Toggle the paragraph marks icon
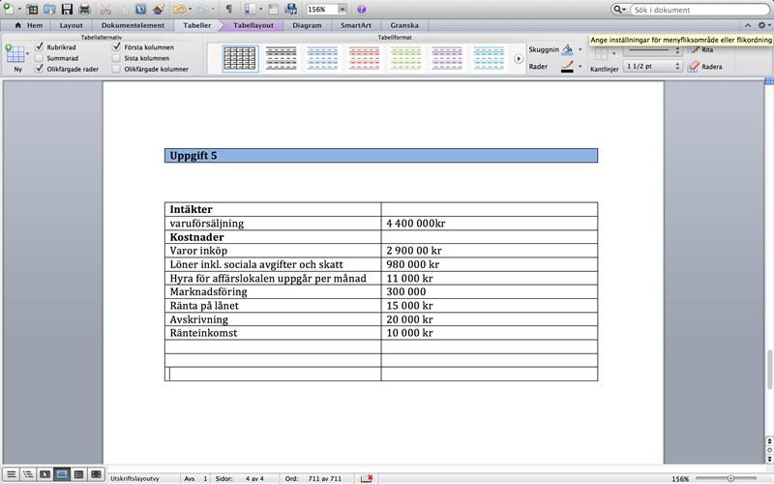The height and width of the screenshot is (484, 774). pos(228,9)
